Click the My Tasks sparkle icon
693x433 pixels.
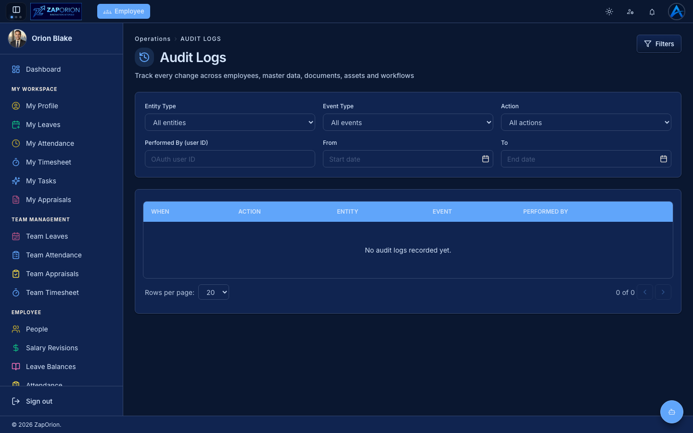[16, 181]
